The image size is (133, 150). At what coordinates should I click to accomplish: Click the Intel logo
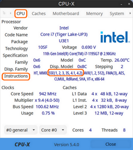click(x=115, y=37)
